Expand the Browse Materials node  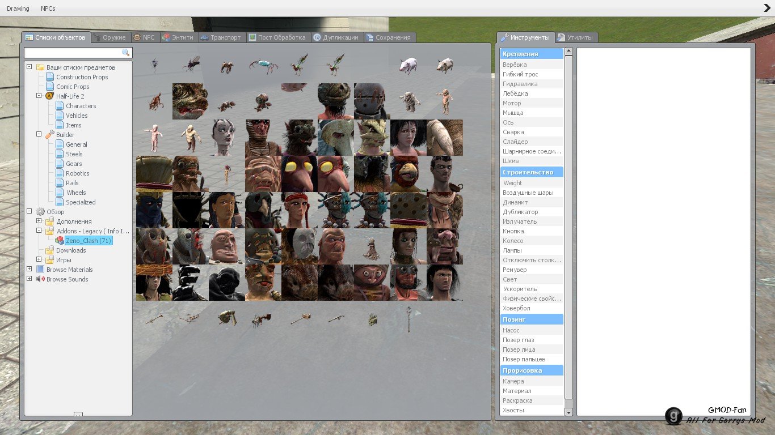tap(29, 269)
